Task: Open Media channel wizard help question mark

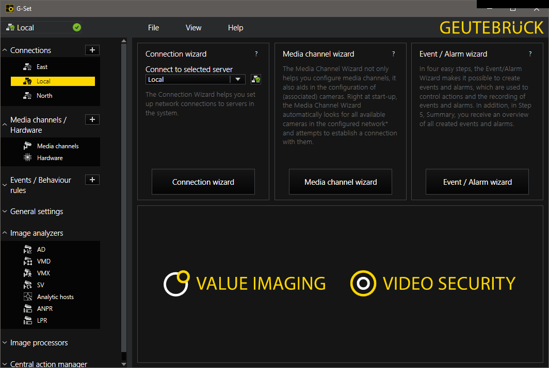Action: click(394, 54)
